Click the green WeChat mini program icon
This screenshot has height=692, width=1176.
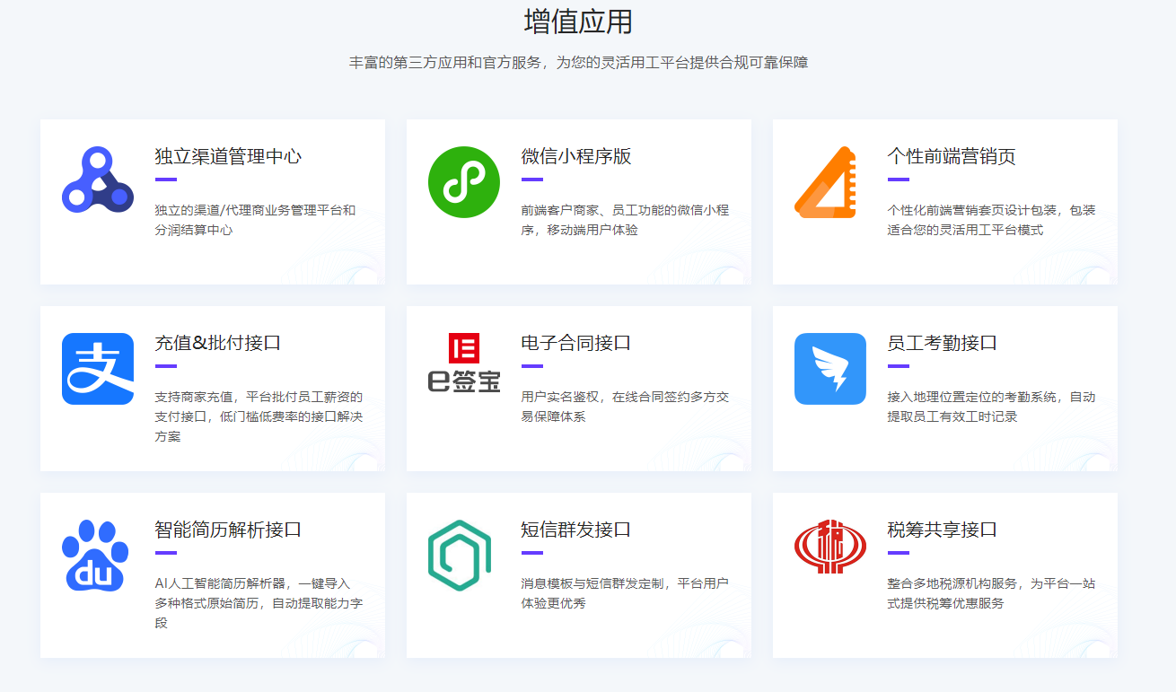tap(463, 181)
